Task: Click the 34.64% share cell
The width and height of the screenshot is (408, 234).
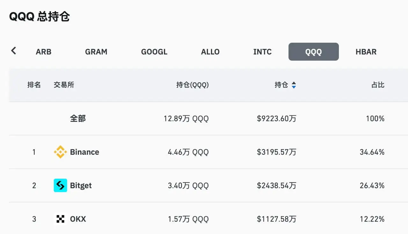Action: pyautogui.click(x=372, y=152)
